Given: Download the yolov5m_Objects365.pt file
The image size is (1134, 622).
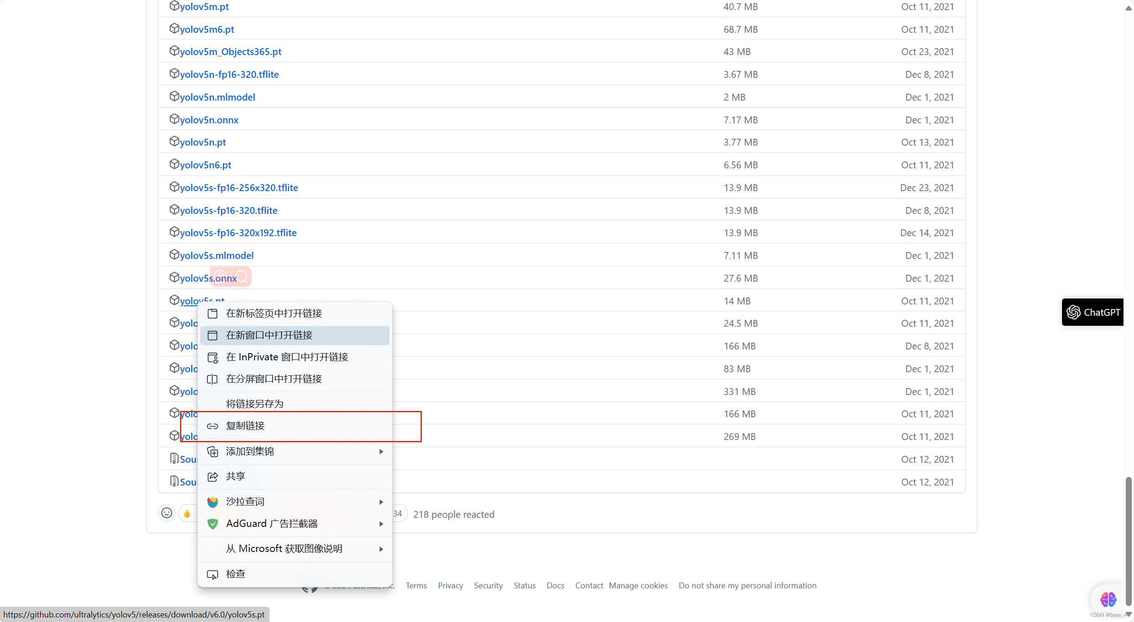Looking at the screenshot, I should 230,51.
